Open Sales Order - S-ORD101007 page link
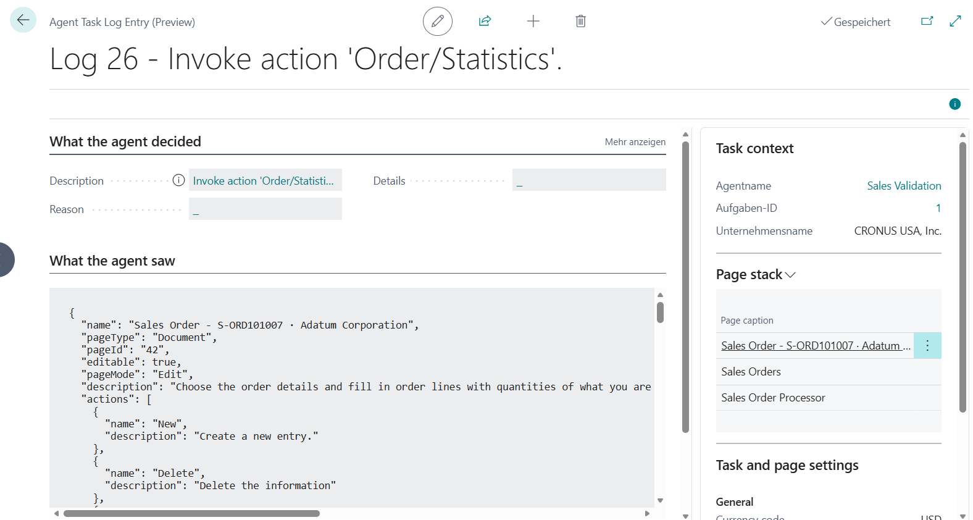The height and width of the screenshot is (520, 973). point(816,346)
